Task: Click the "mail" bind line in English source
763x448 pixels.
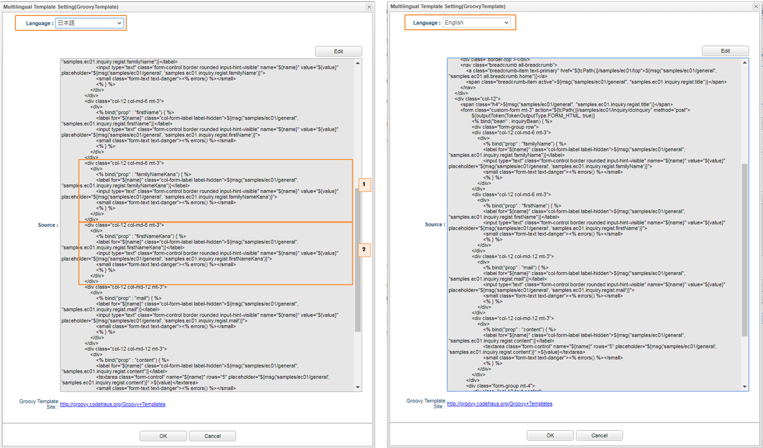Action: coord(516,268)
